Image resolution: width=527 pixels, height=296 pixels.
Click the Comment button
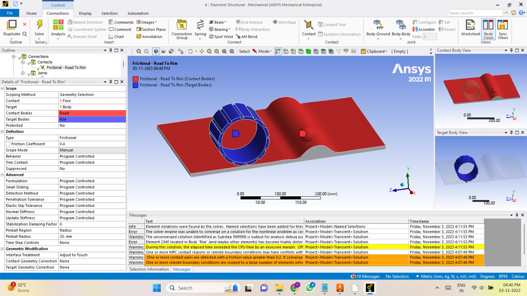click(120, 29)
